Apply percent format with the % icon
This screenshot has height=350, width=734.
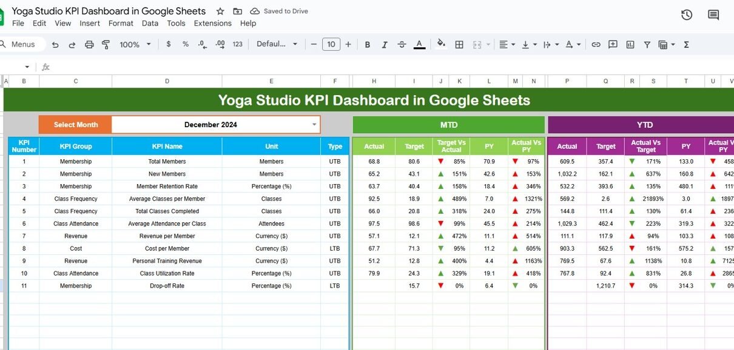click(x=186, y=44)
